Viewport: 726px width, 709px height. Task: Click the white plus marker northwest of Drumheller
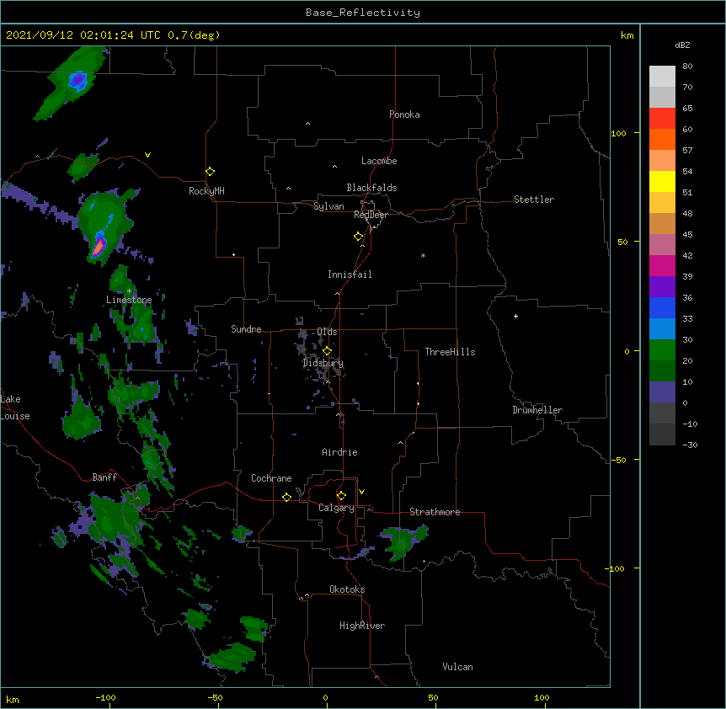[515, 316]
